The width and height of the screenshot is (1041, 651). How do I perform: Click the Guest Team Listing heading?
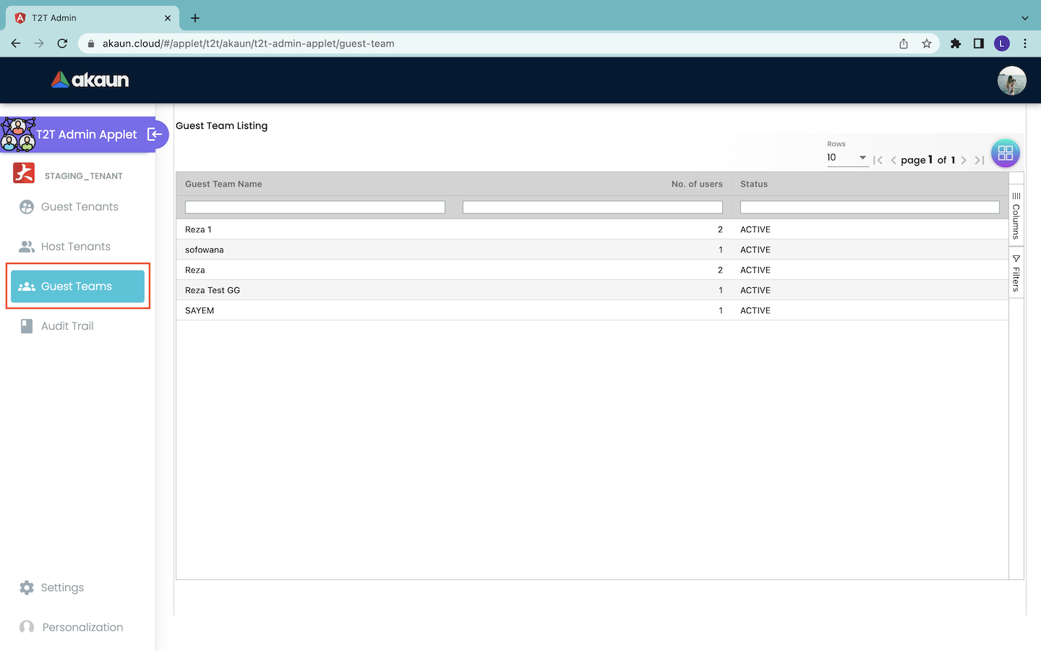(x=222, y=126)
